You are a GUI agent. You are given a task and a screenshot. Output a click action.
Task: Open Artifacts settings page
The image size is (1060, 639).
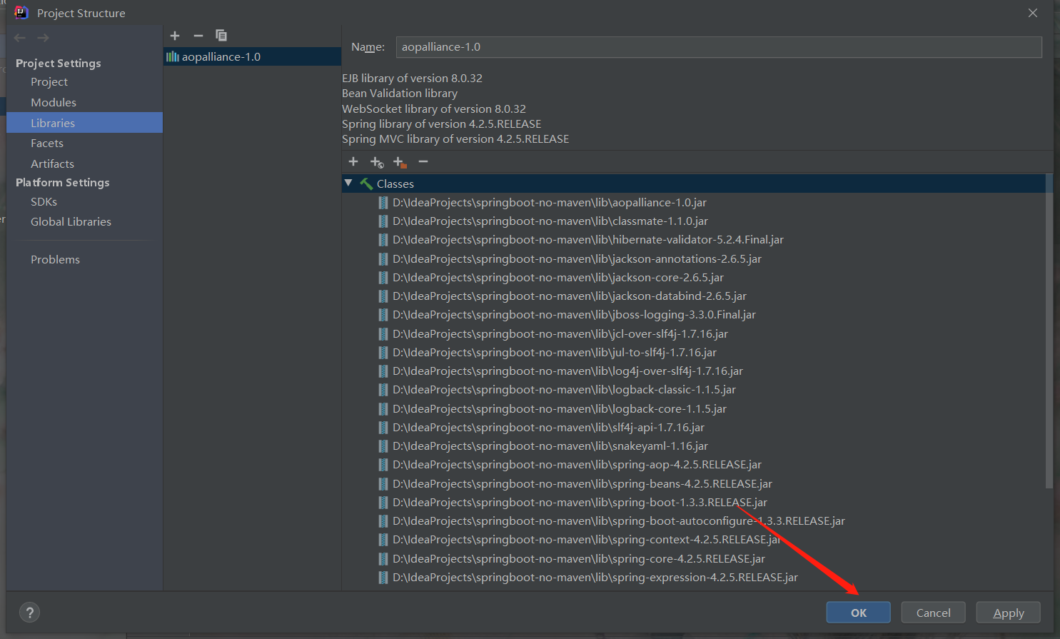coord(52,163)
